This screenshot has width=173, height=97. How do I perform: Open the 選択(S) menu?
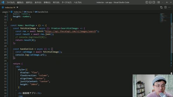(x=29, y=2)
